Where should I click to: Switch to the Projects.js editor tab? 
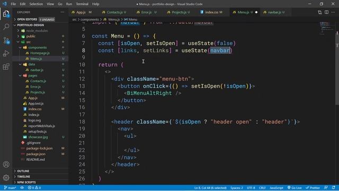coord(179,12)
